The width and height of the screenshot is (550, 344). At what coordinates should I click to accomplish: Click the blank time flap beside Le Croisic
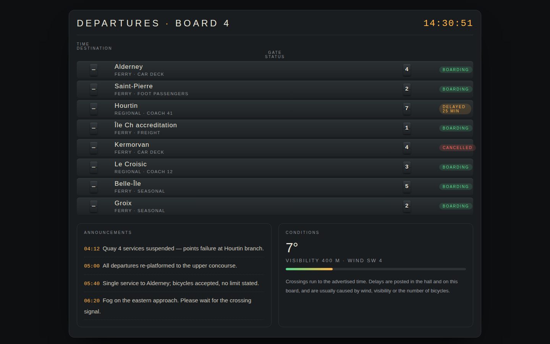tap(94, 167)
